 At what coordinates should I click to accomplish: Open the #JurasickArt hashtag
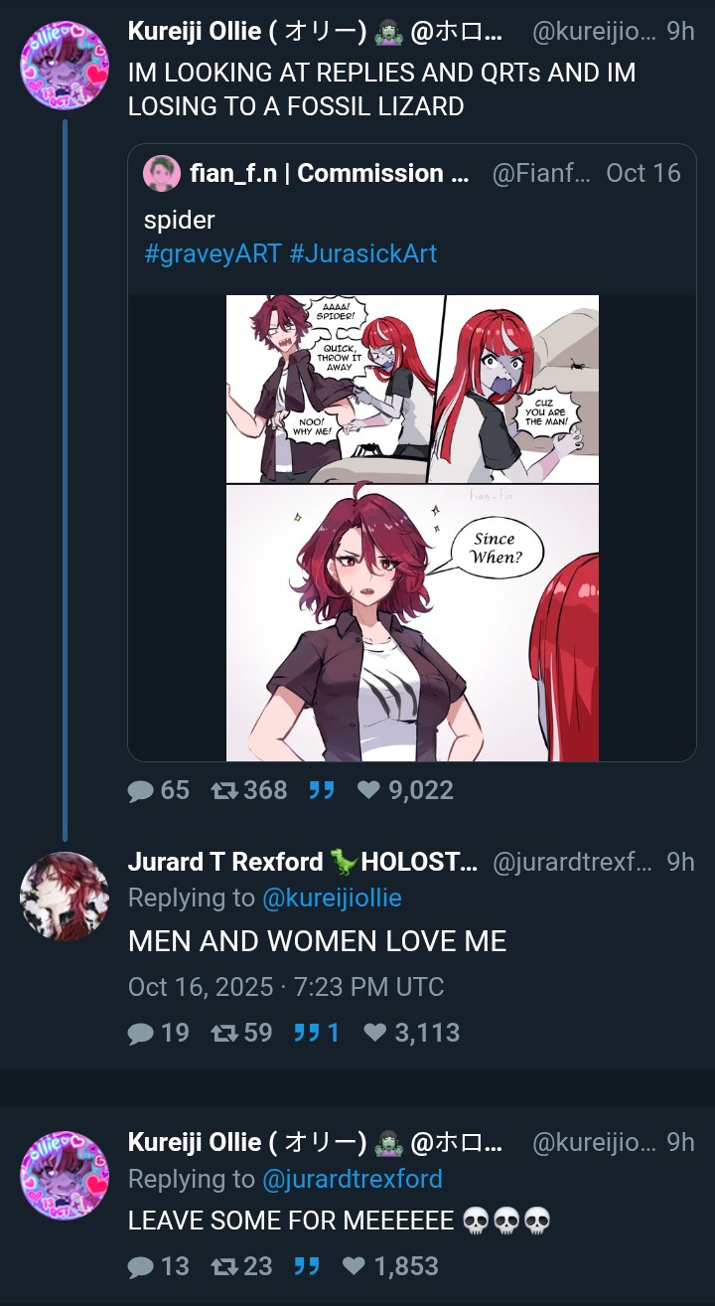point(363,253)
